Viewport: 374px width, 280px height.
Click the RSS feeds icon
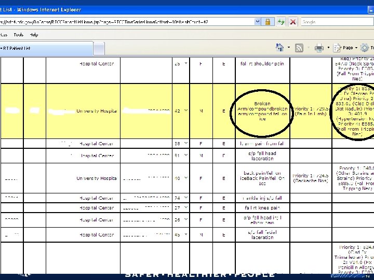tap(299, 48)
